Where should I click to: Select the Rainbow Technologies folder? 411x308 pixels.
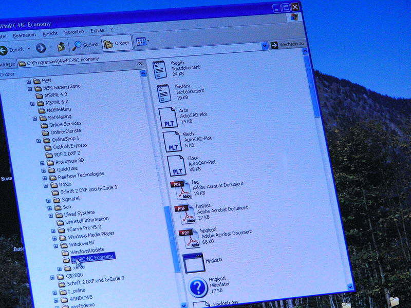81,176
